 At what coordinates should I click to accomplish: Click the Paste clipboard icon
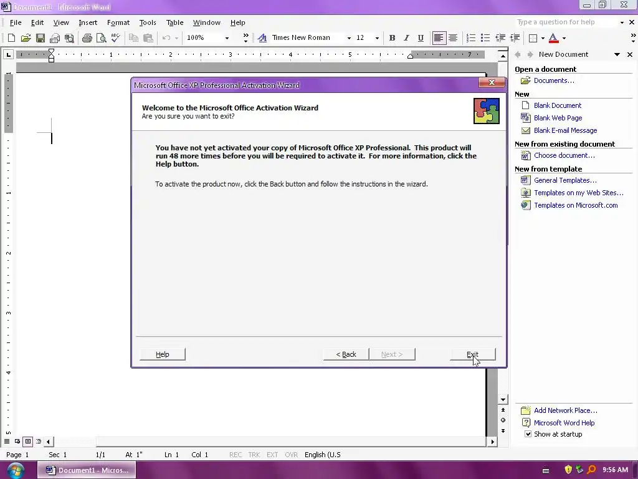click(x=148, y=38)
